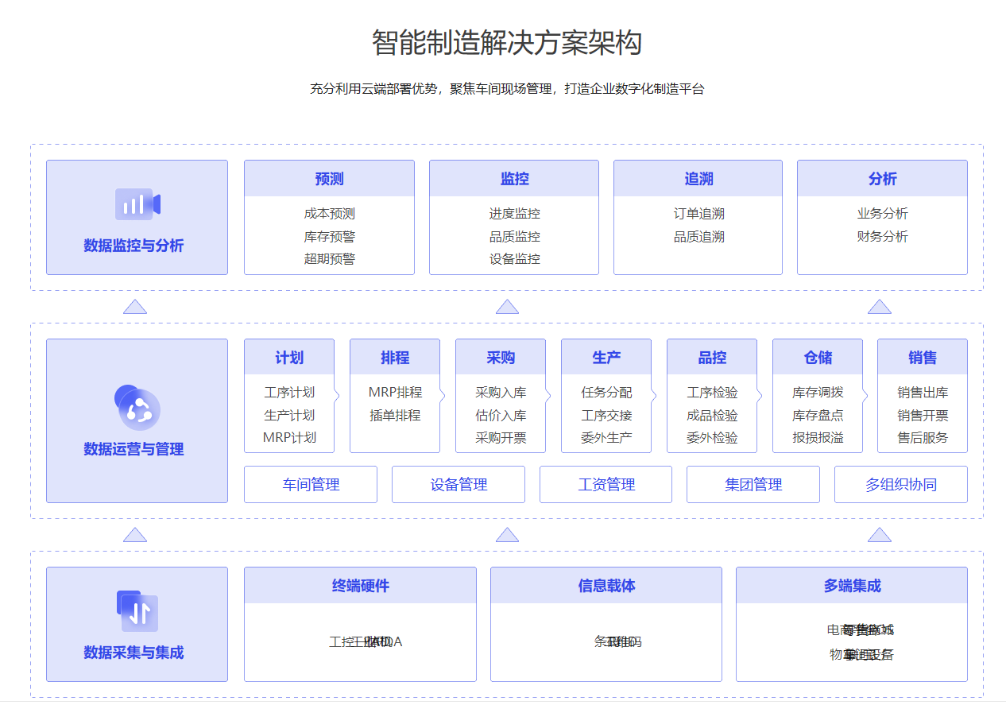Click the 进度监控 item

coord(514,214)
